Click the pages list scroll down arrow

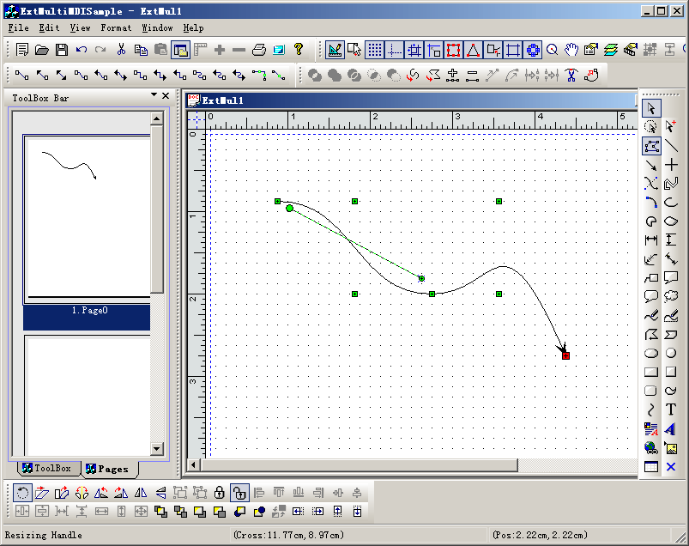click(157, 448)
